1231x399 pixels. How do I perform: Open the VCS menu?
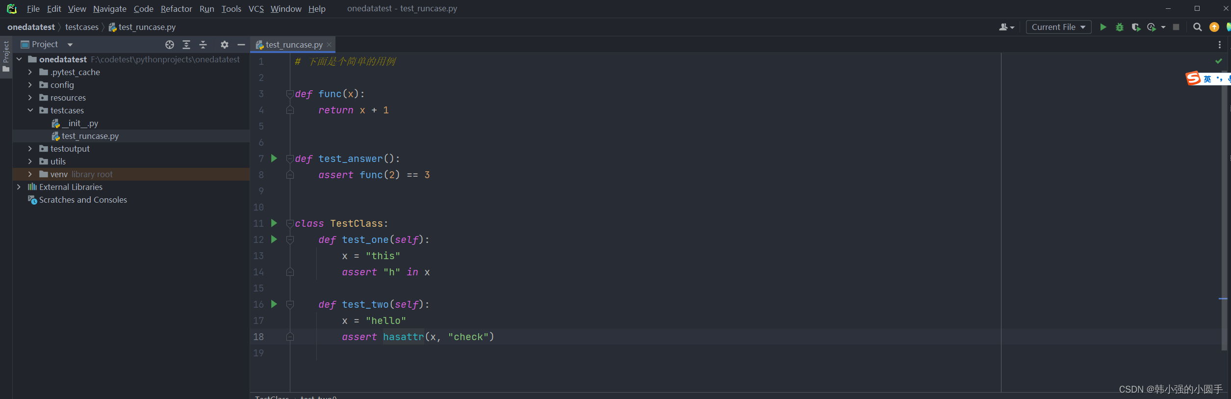pos(256,9)
